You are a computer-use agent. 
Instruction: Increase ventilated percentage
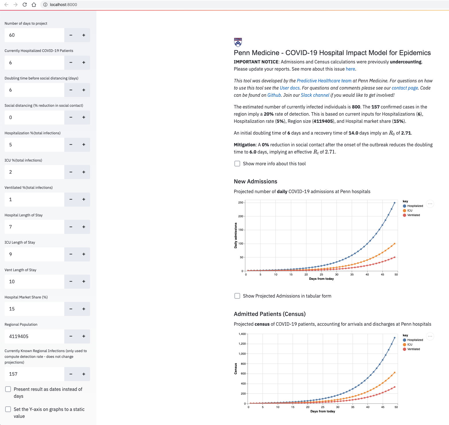coord(84,199)
